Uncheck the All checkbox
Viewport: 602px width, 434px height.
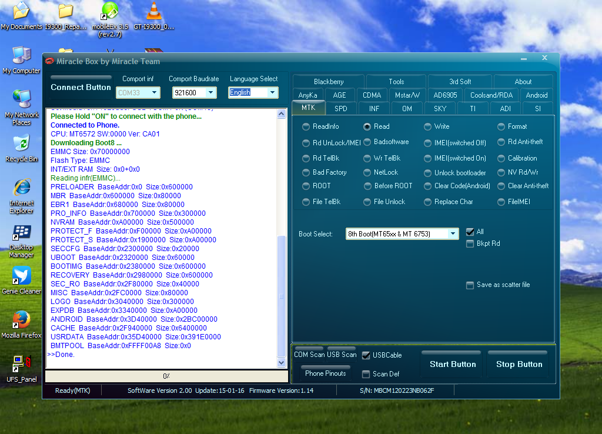(x=470, y=232)
